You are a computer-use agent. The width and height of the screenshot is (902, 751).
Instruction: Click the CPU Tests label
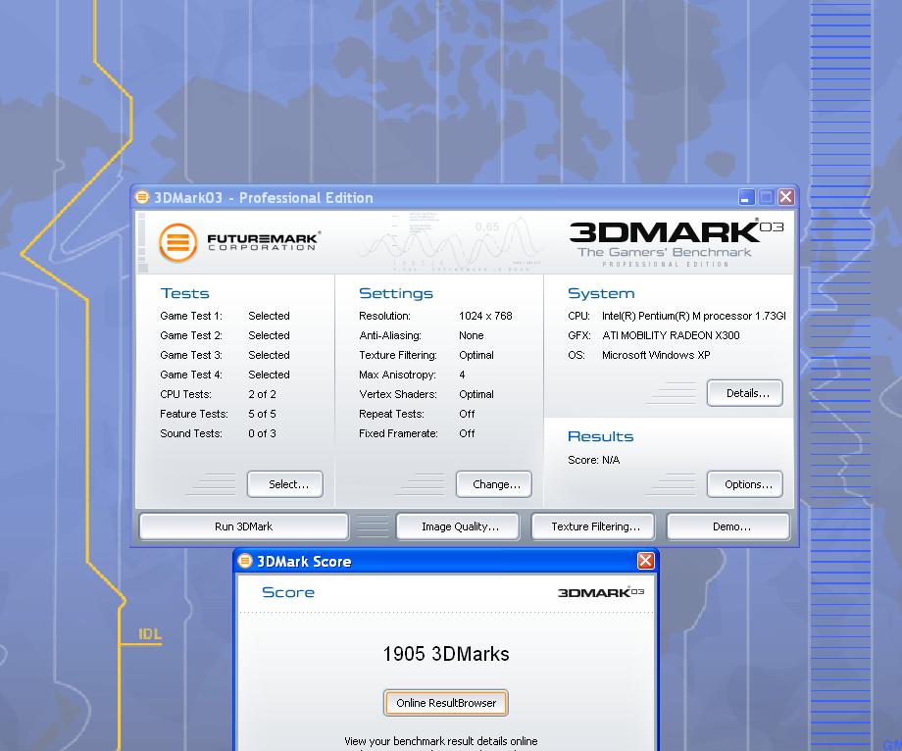(186, 394)
